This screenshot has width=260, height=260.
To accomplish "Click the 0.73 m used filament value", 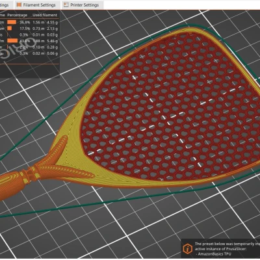I will click(38, 29).
